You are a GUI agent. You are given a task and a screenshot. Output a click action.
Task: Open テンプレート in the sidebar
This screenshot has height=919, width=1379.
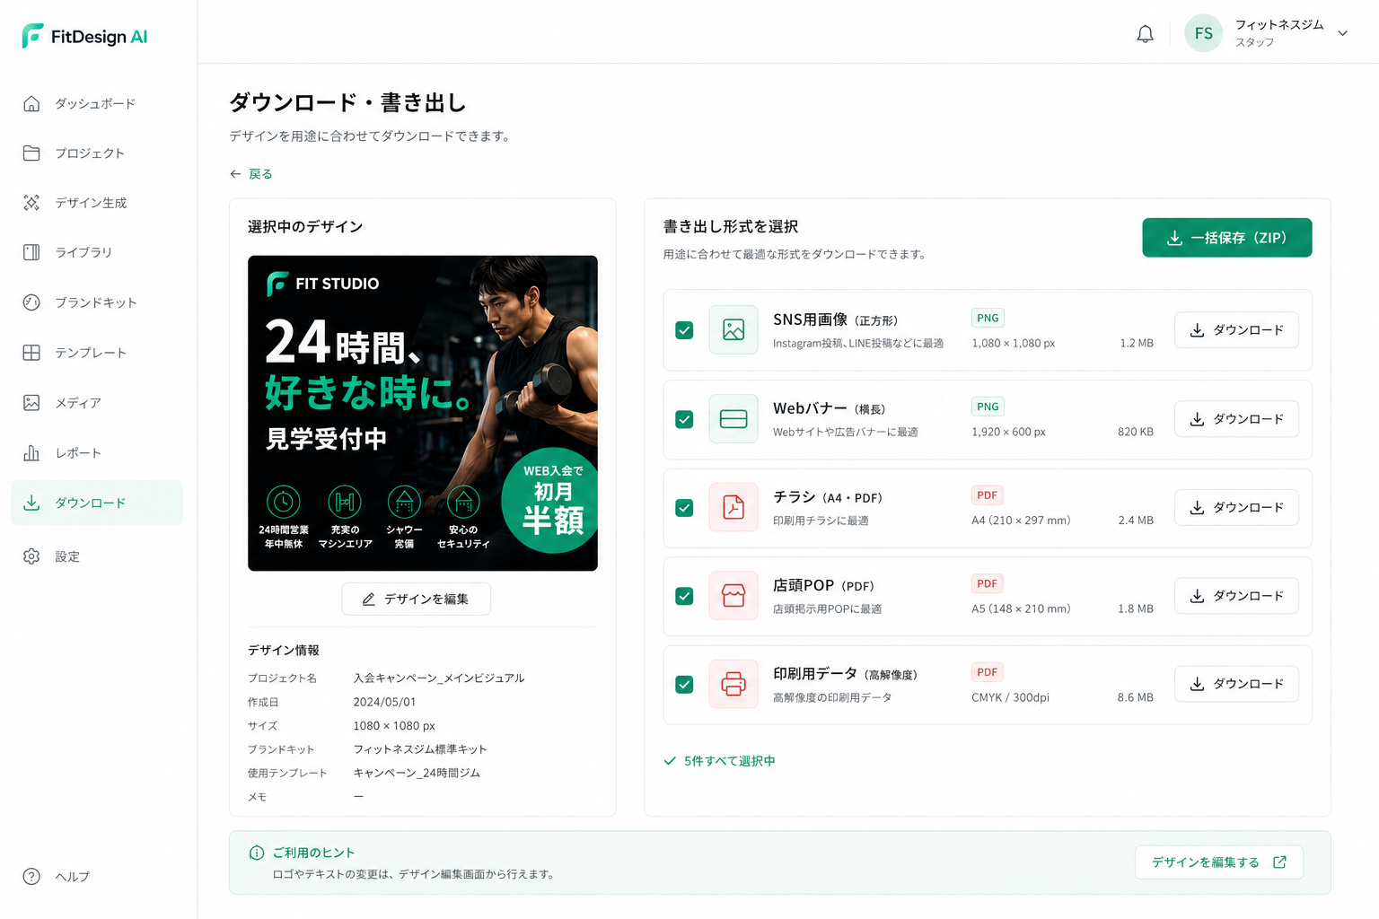(x=96, y=353)
